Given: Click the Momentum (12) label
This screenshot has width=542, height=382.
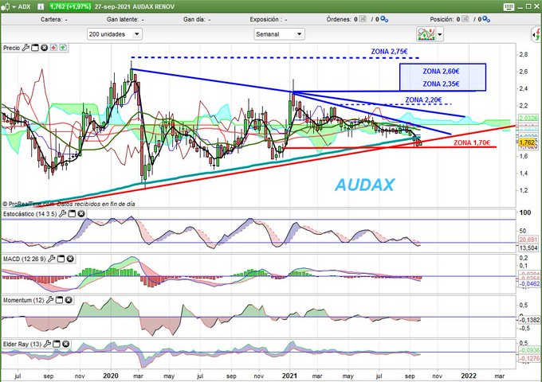Looking at the screenshot, I should [23, 300].
